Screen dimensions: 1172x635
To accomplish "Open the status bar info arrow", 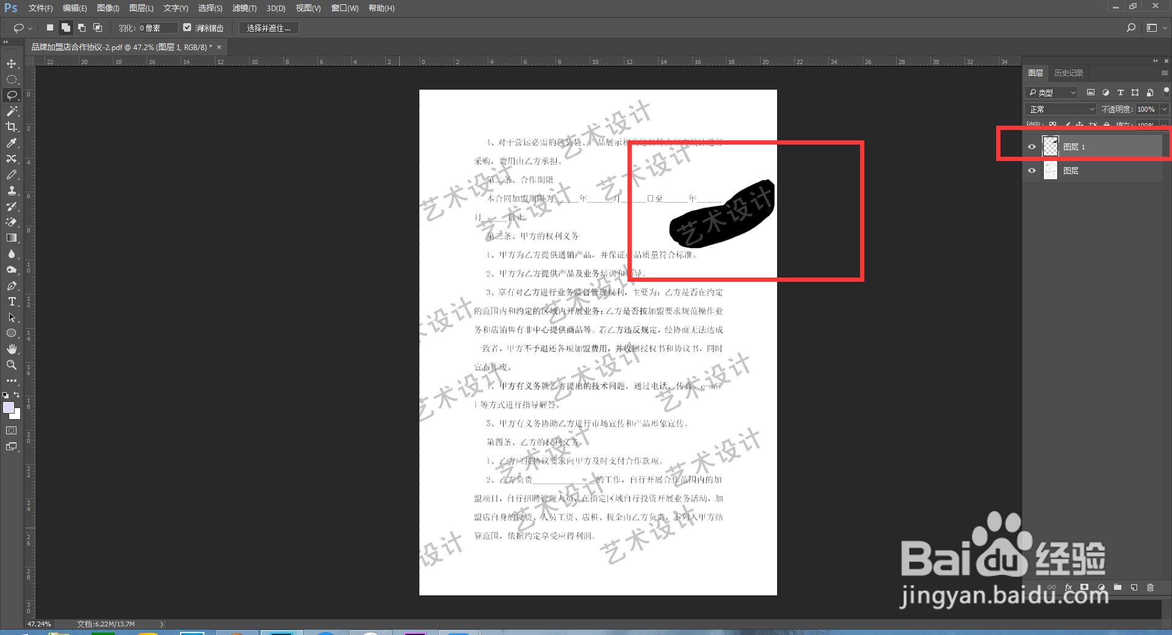I will pos(162,624).
